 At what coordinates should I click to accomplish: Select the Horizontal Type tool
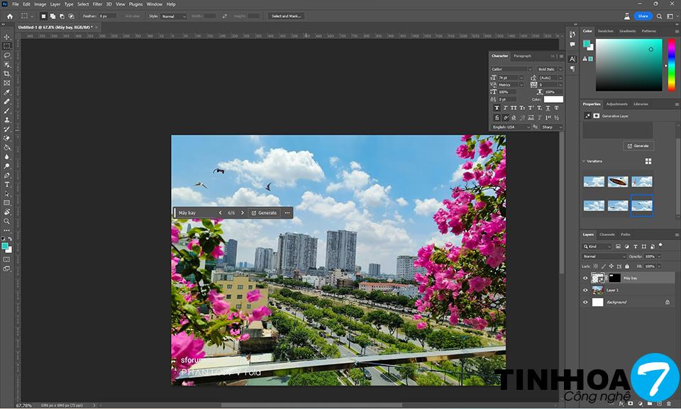click(x=7, y=184)
